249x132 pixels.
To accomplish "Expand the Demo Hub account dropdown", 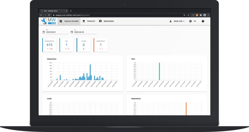I will [x=177, y=21].
